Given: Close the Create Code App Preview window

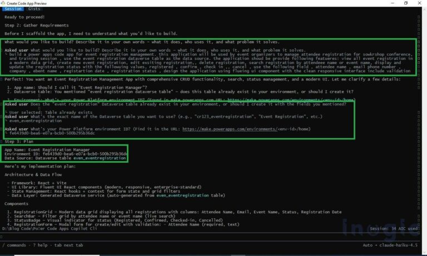Looking at the screenshot, I should 419,3.
